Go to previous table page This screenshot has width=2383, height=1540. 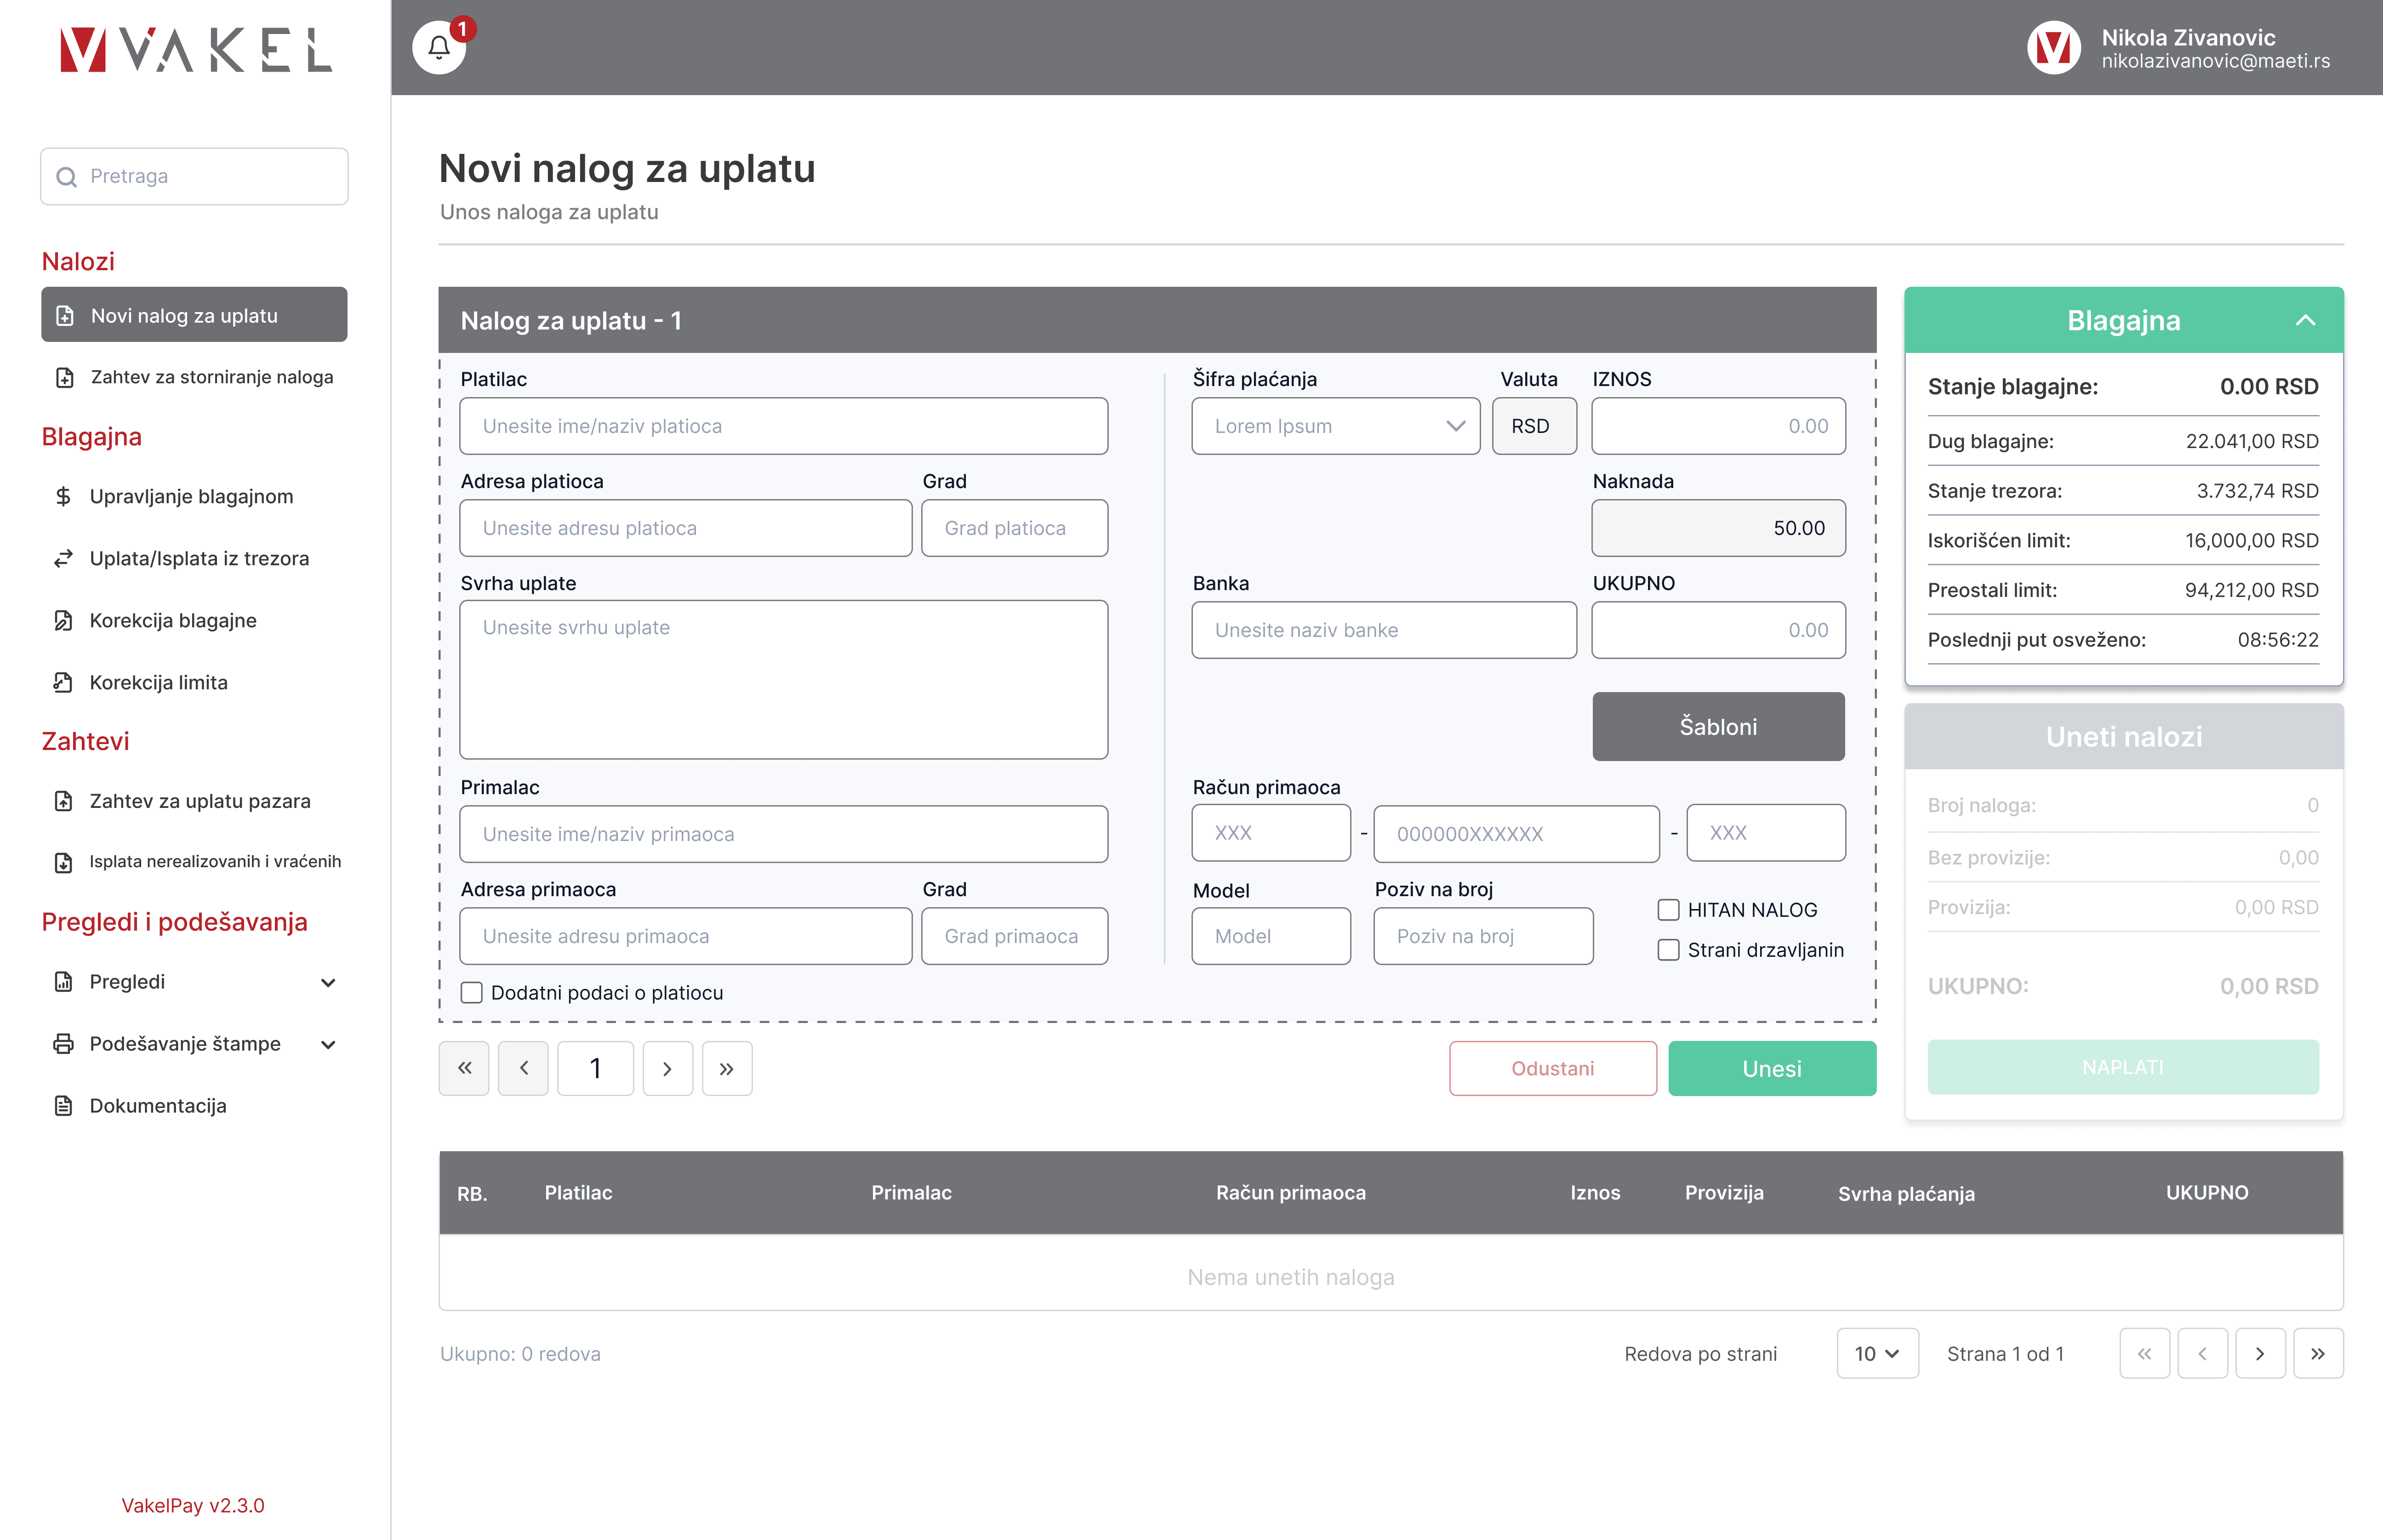click(x=2202, y=1354)
